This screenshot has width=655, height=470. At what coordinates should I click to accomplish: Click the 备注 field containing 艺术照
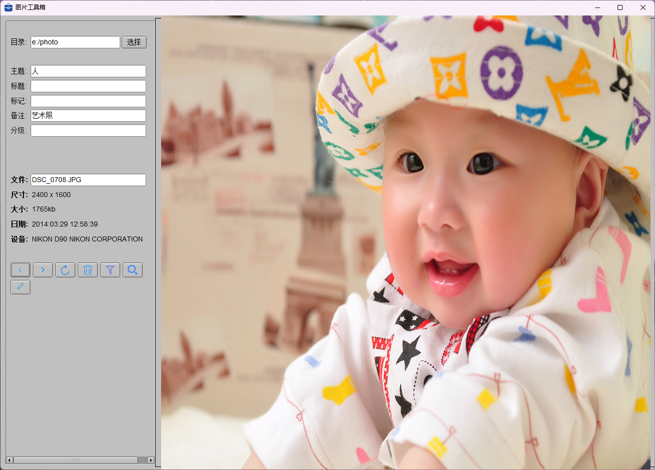88,116
